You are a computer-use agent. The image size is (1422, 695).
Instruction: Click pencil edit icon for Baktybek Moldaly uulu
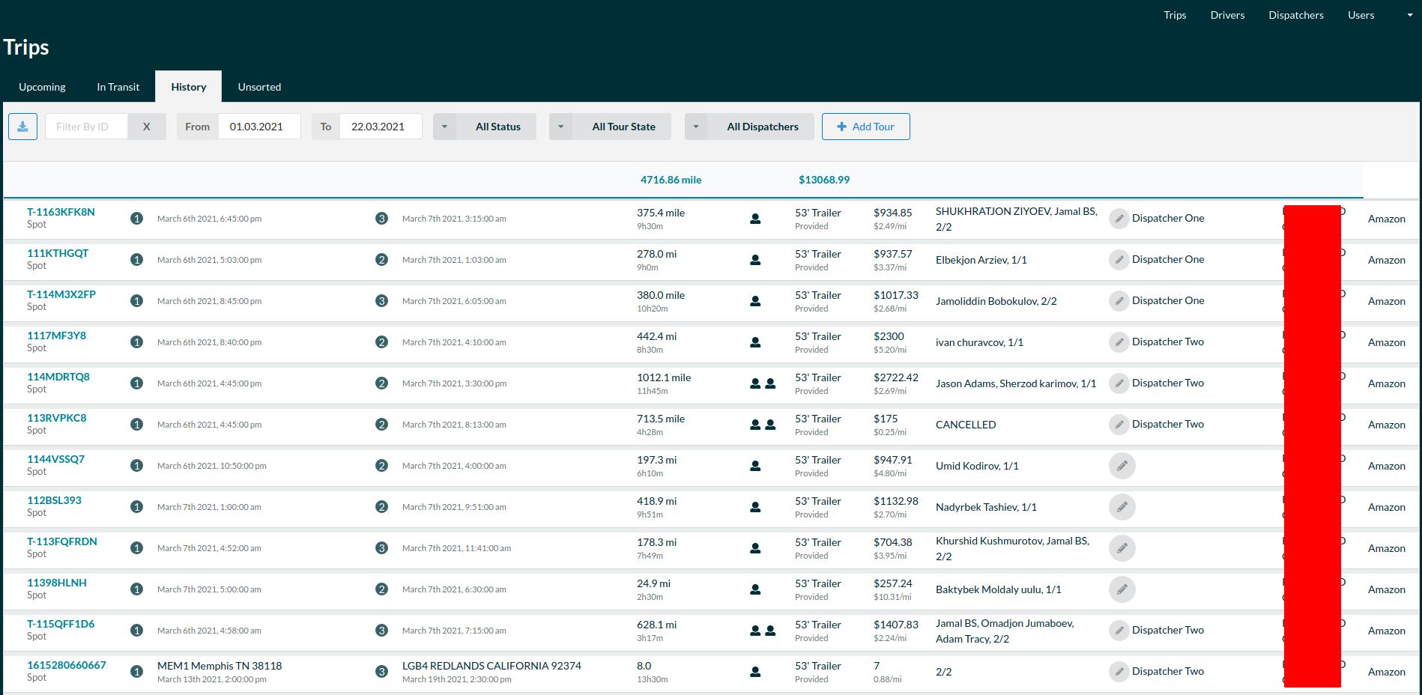(x=1122, y=589)
